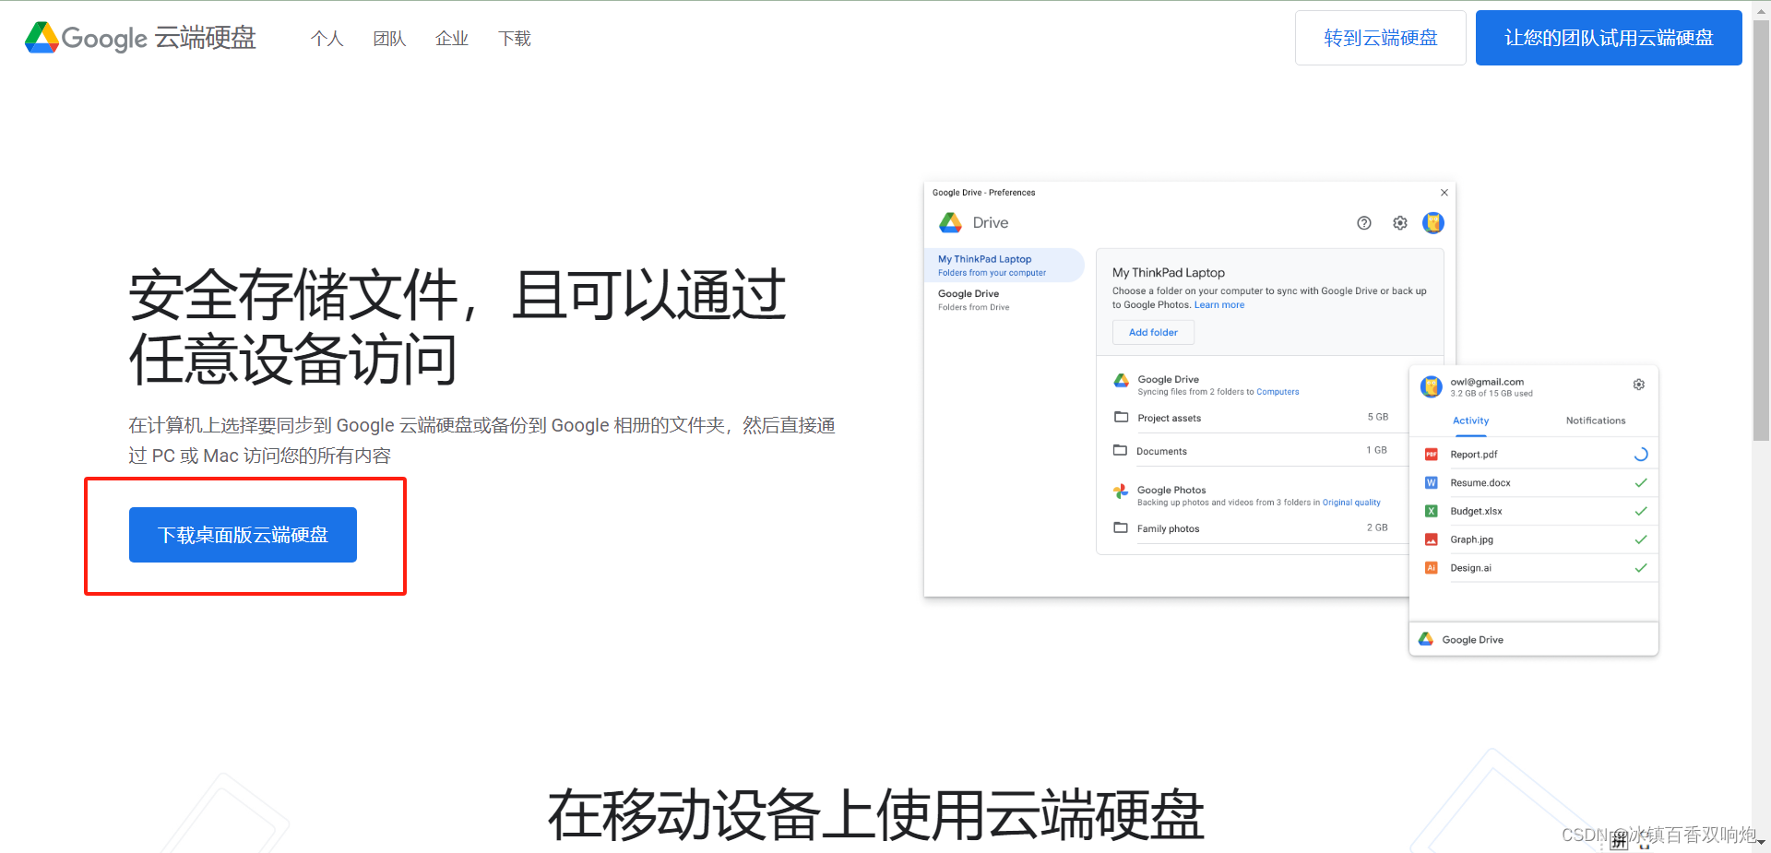Click 让您的团队试用云端硬盘 button
The height and width of the screenshot is (853, 1771).
(x=1609, y=38)
